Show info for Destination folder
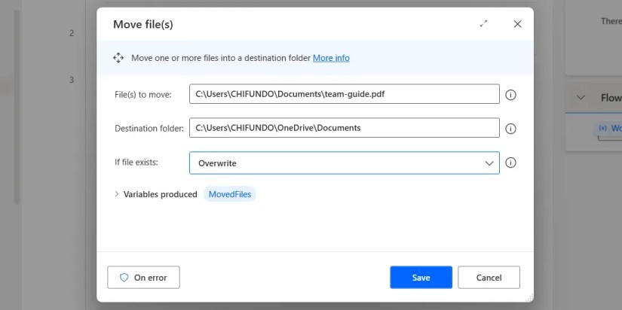Viewport: 622px width, 310px height. click(510, 129)
